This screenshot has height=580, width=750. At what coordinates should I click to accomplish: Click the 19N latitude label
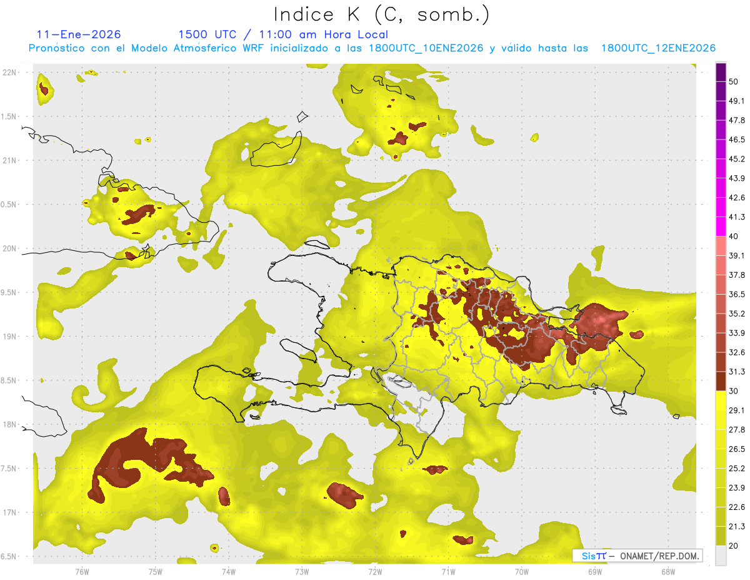9,337
